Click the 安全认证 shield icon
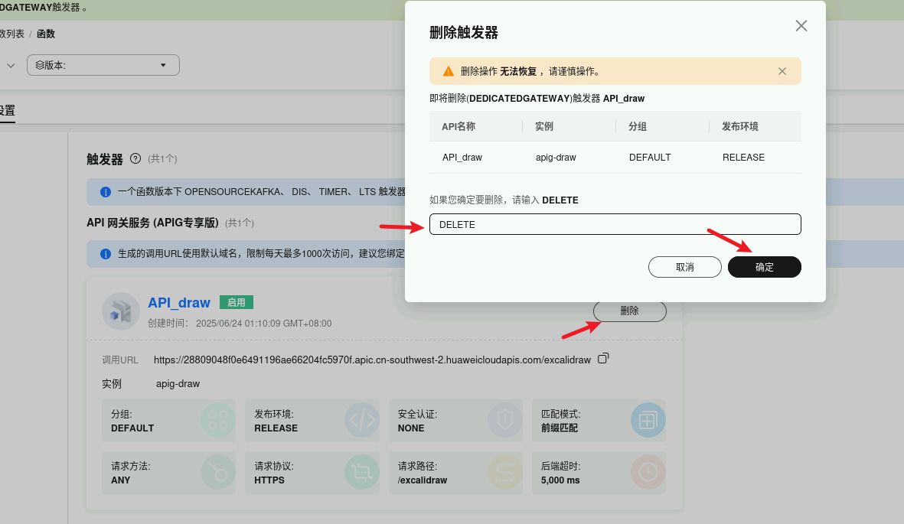Screen dimensions: 904x524 point(504,420)
